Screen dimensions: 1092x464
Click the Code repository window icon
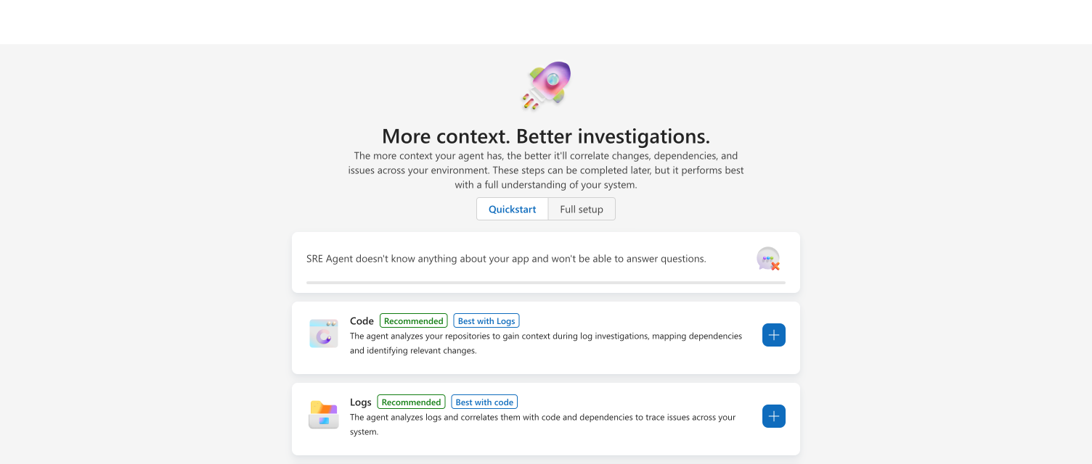tap(324, 333)
